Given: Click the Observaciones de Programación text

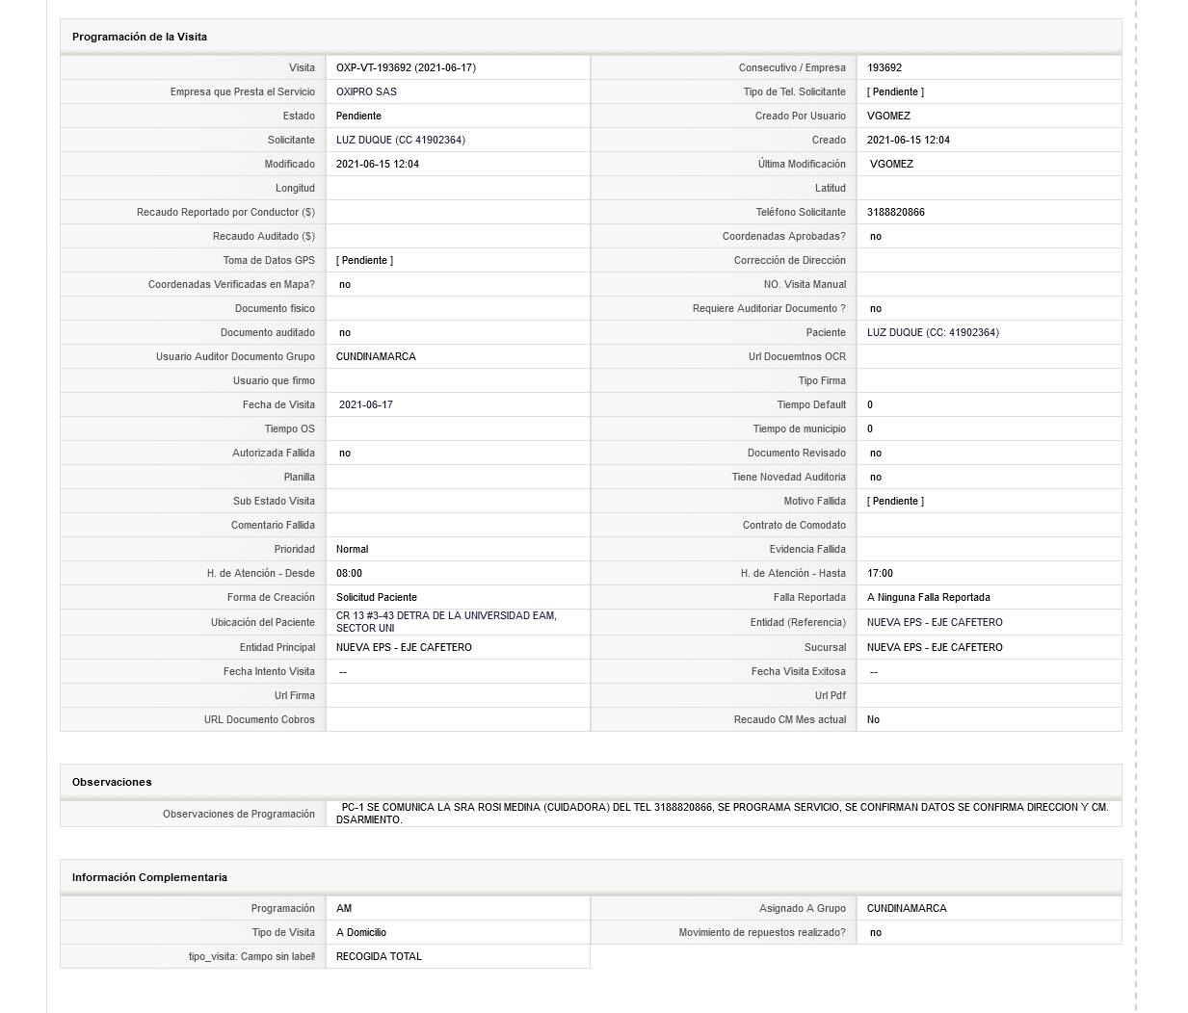Looking at the screenshot, I should point(723,814).
